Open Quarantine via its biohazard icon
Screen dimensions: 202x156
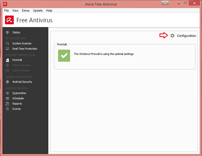(8, 93)
